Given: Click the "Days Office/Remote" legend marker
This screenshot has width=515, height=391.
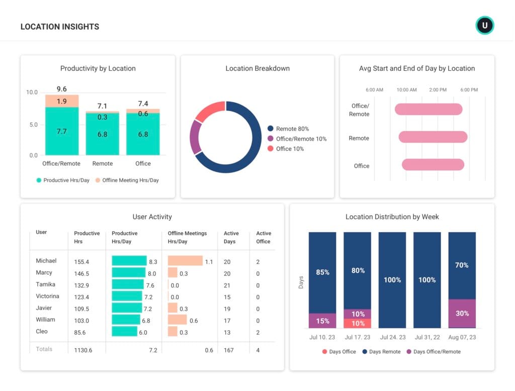Looking at the screenshot, I should tap(409, 352).
